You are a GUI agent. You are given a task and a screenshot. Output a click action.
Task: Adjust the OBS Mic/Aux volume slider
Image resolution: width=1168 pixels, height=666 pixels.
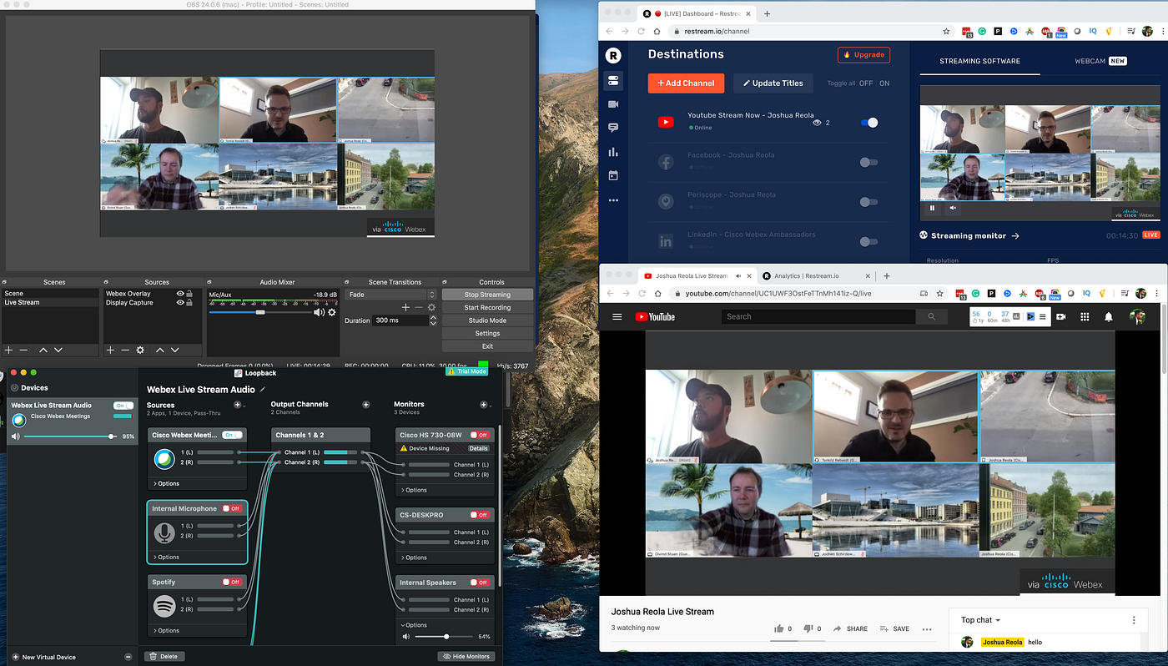point(260,312)
